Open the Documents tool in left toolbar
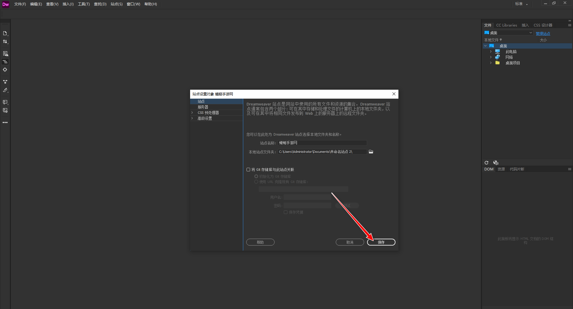Viewport: 573px width, 309px height. click(x=5, y=33)
